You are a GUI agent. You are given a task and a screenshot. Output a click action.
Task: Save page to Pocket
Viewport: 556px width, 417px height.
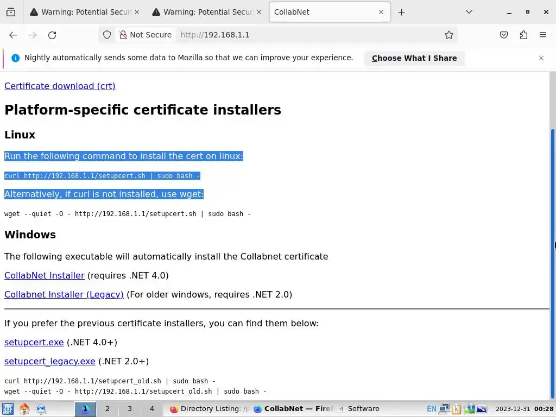pyautogui.click(x=504, y=35)
